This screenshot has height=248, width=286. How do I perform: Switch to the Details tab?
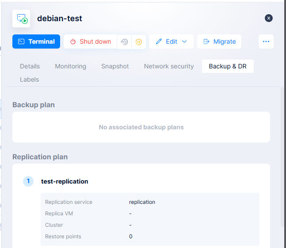[30, 66]
